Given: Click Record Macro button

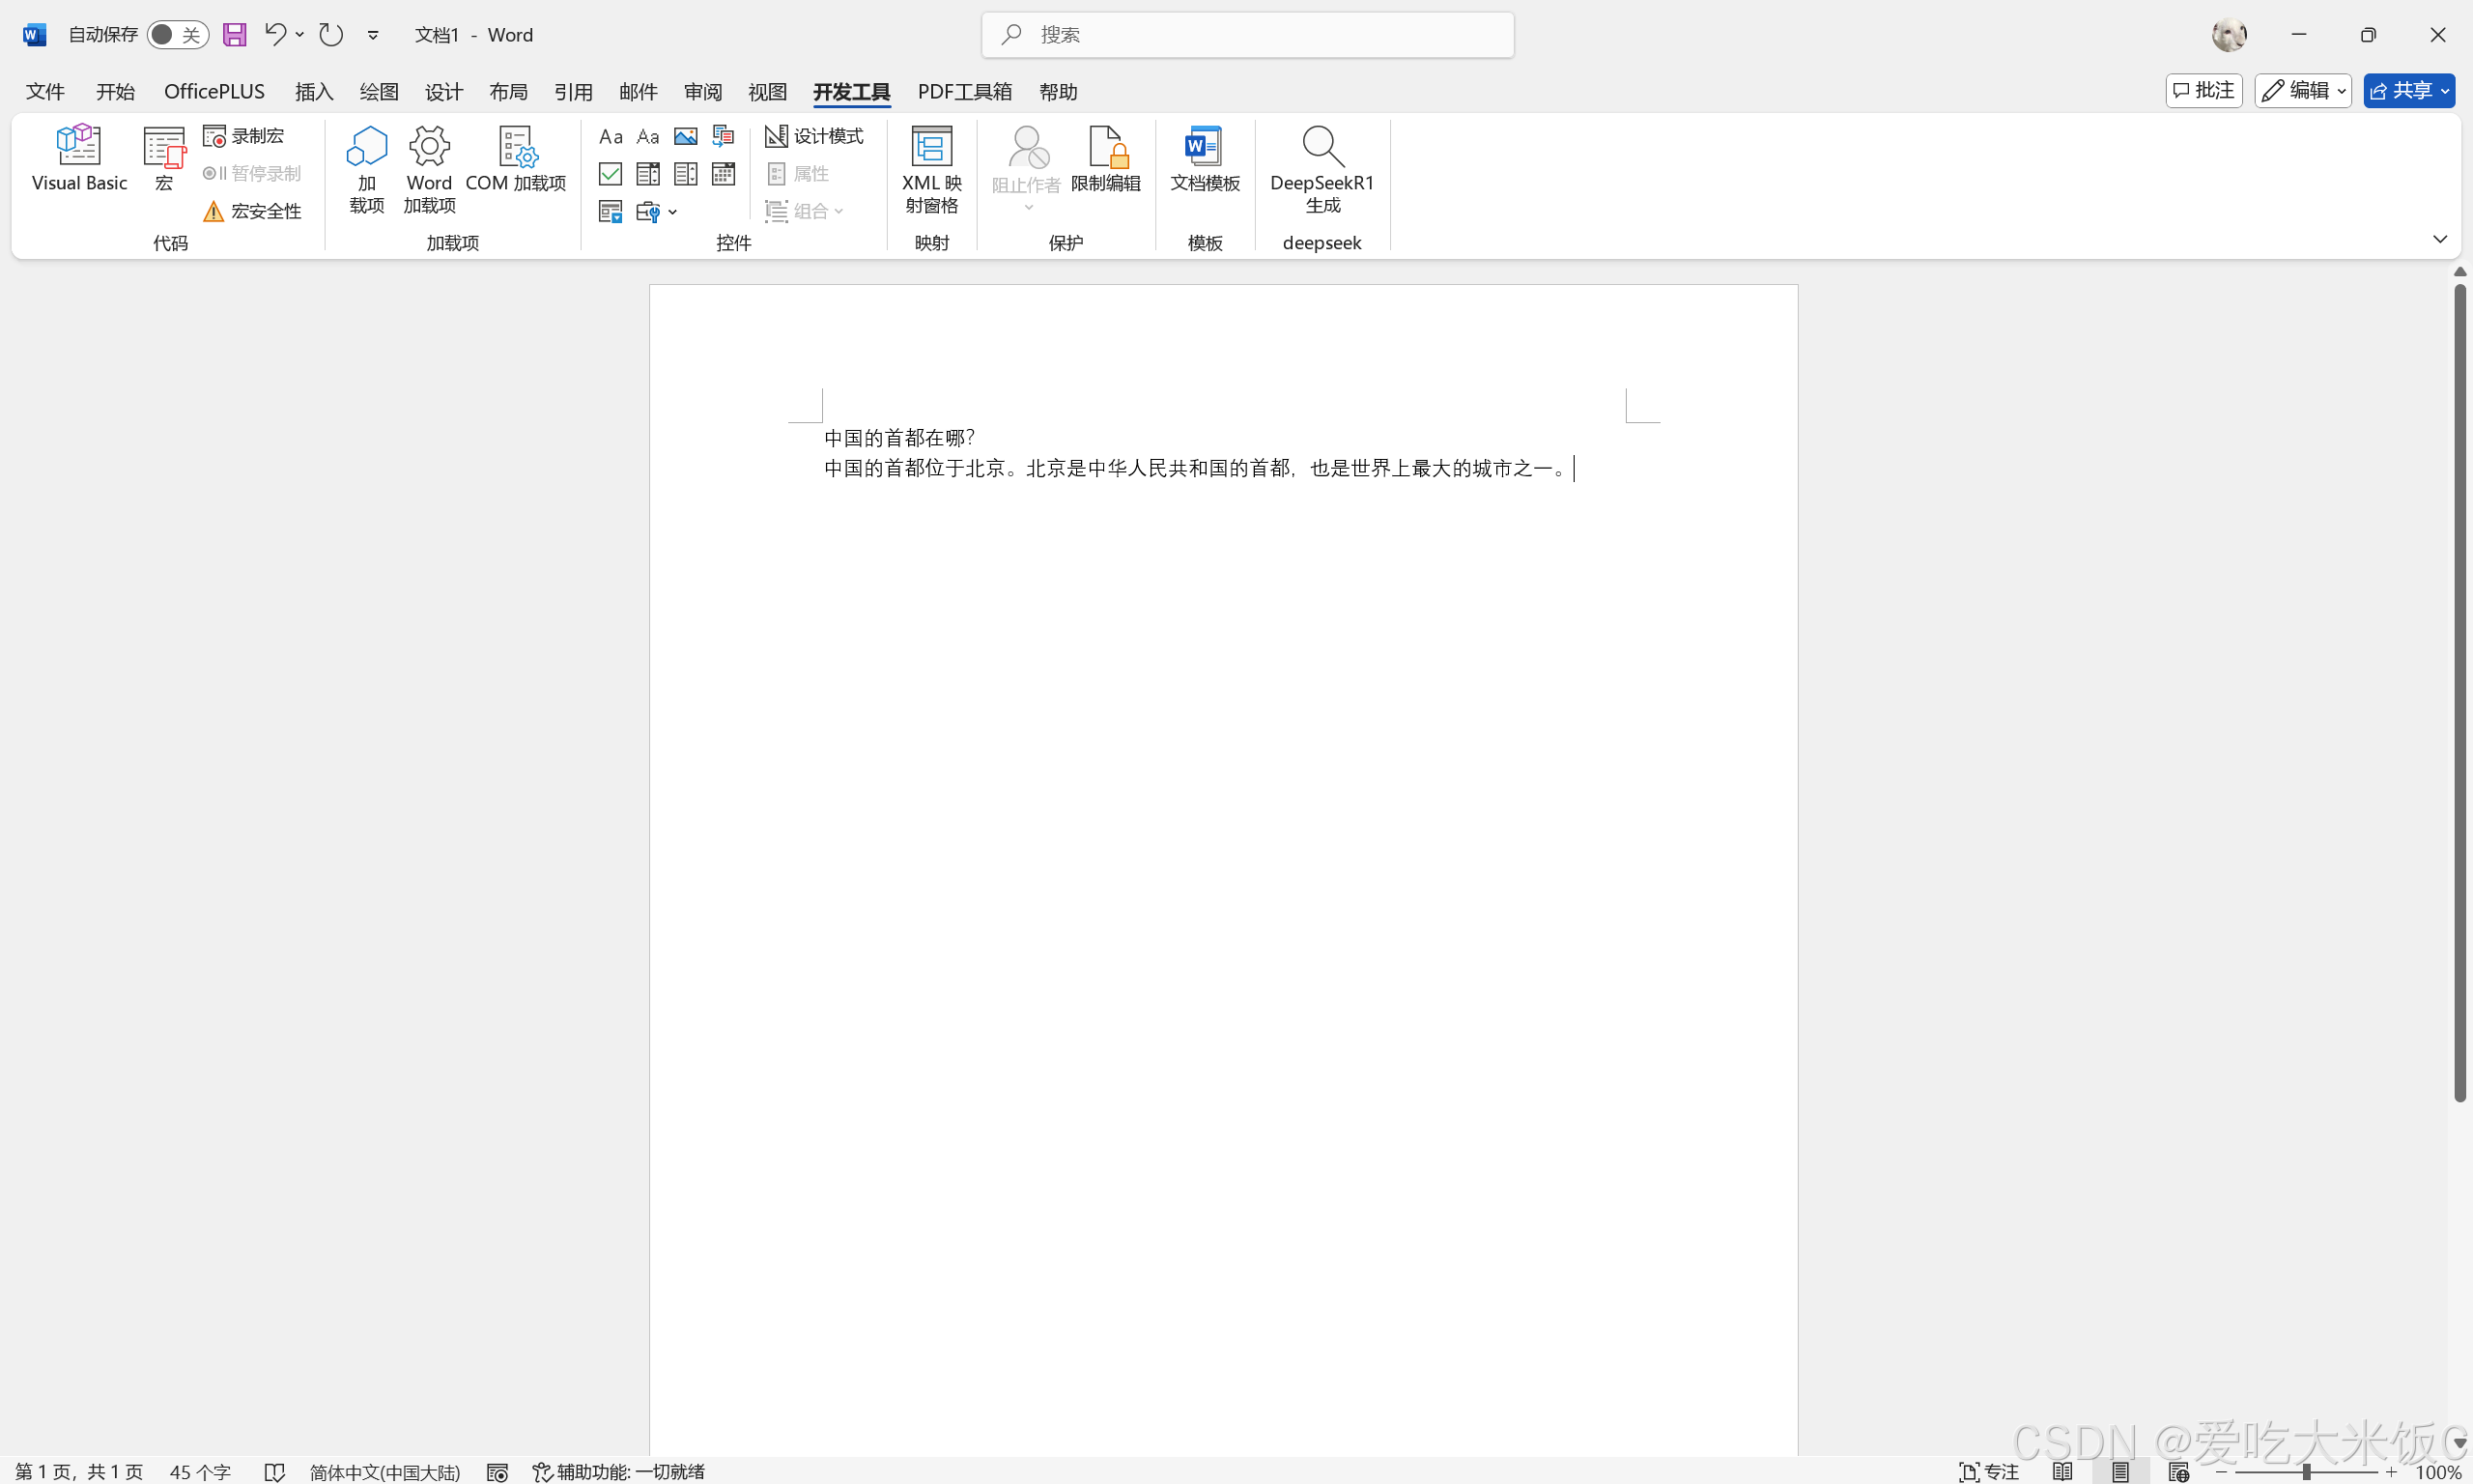Looking at the screenshot, I should click(245, 136).
